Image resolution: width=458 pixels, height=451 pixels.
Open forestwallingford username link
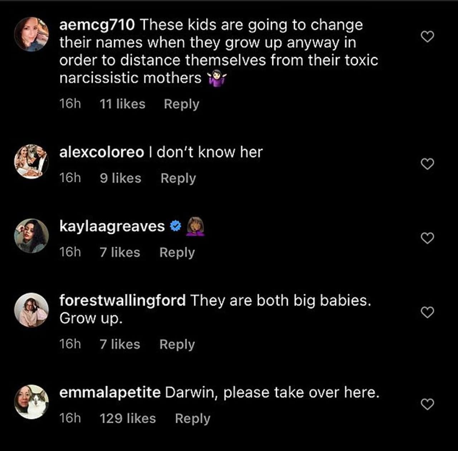122,300
